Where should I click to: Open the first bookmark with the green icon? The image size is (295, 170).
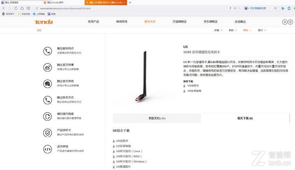(8, 14)
